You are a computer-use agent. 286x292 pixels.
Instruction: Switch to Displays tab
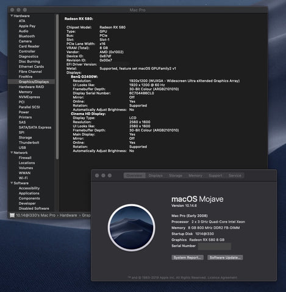click(x=156, y=176)
